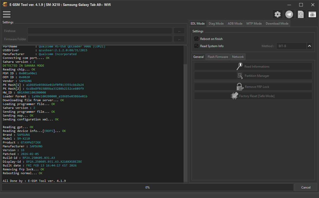Viewport: 319px width, 198px height.
Task: Browse for the Firehose file
Action: click(179, 31)
